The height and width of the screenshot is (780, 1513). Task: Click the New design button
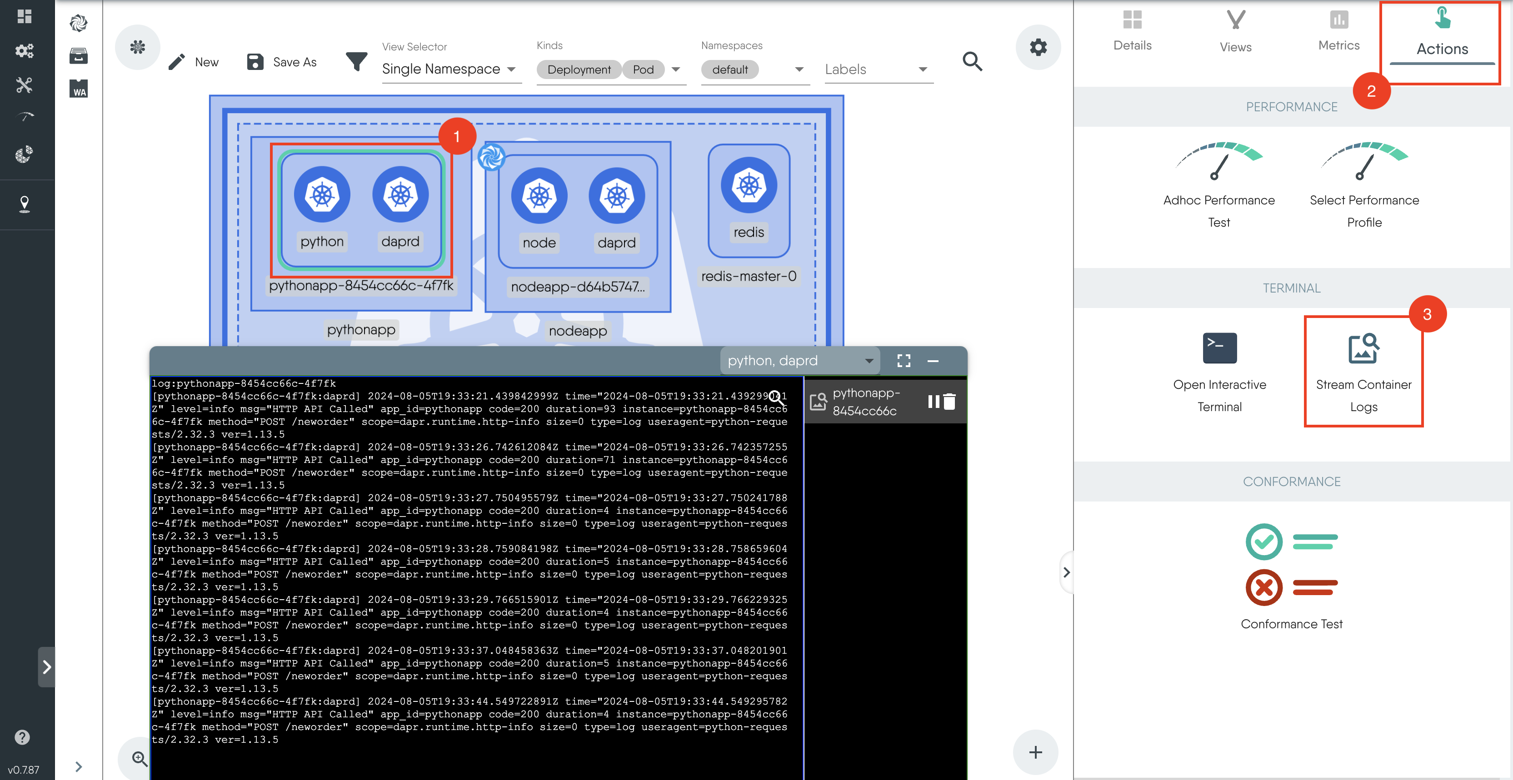194,62
